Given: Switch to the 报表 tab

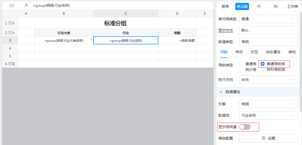Looking at the screenshot, I should (x=225, y=6).
